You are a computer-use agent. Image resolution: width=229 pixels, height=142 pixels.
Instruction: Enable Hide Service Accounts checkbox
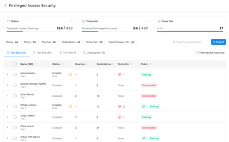tap(196, 53)
